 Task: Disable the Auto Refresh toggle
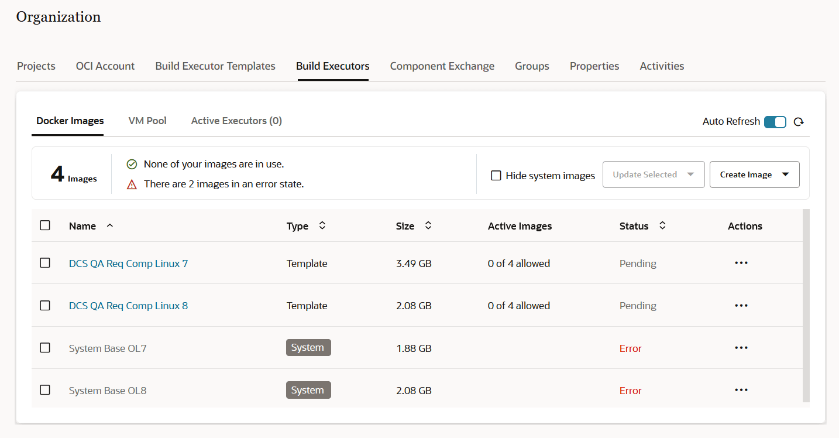pos(775,122)
